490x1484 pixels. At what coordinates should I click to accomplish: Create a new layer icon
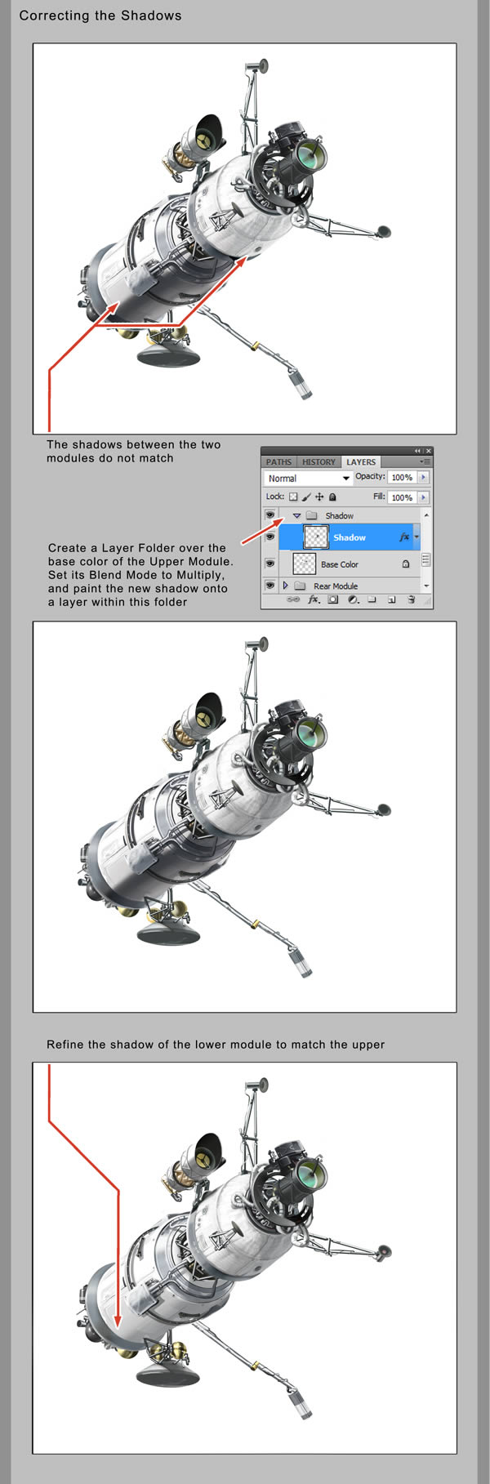(391, 599)
